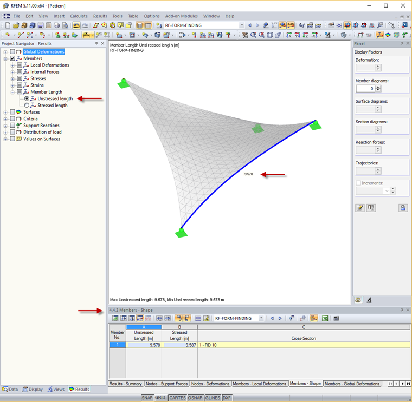Click the previous load case arrow in main toolbar
Viewport: 412px width, 402px height.
[249, 25]
